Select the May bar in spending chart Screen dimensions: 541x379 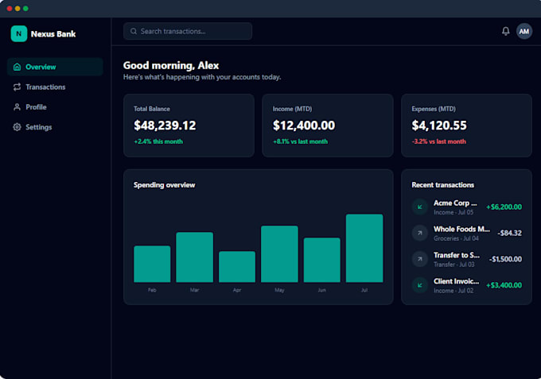point(279,254)
